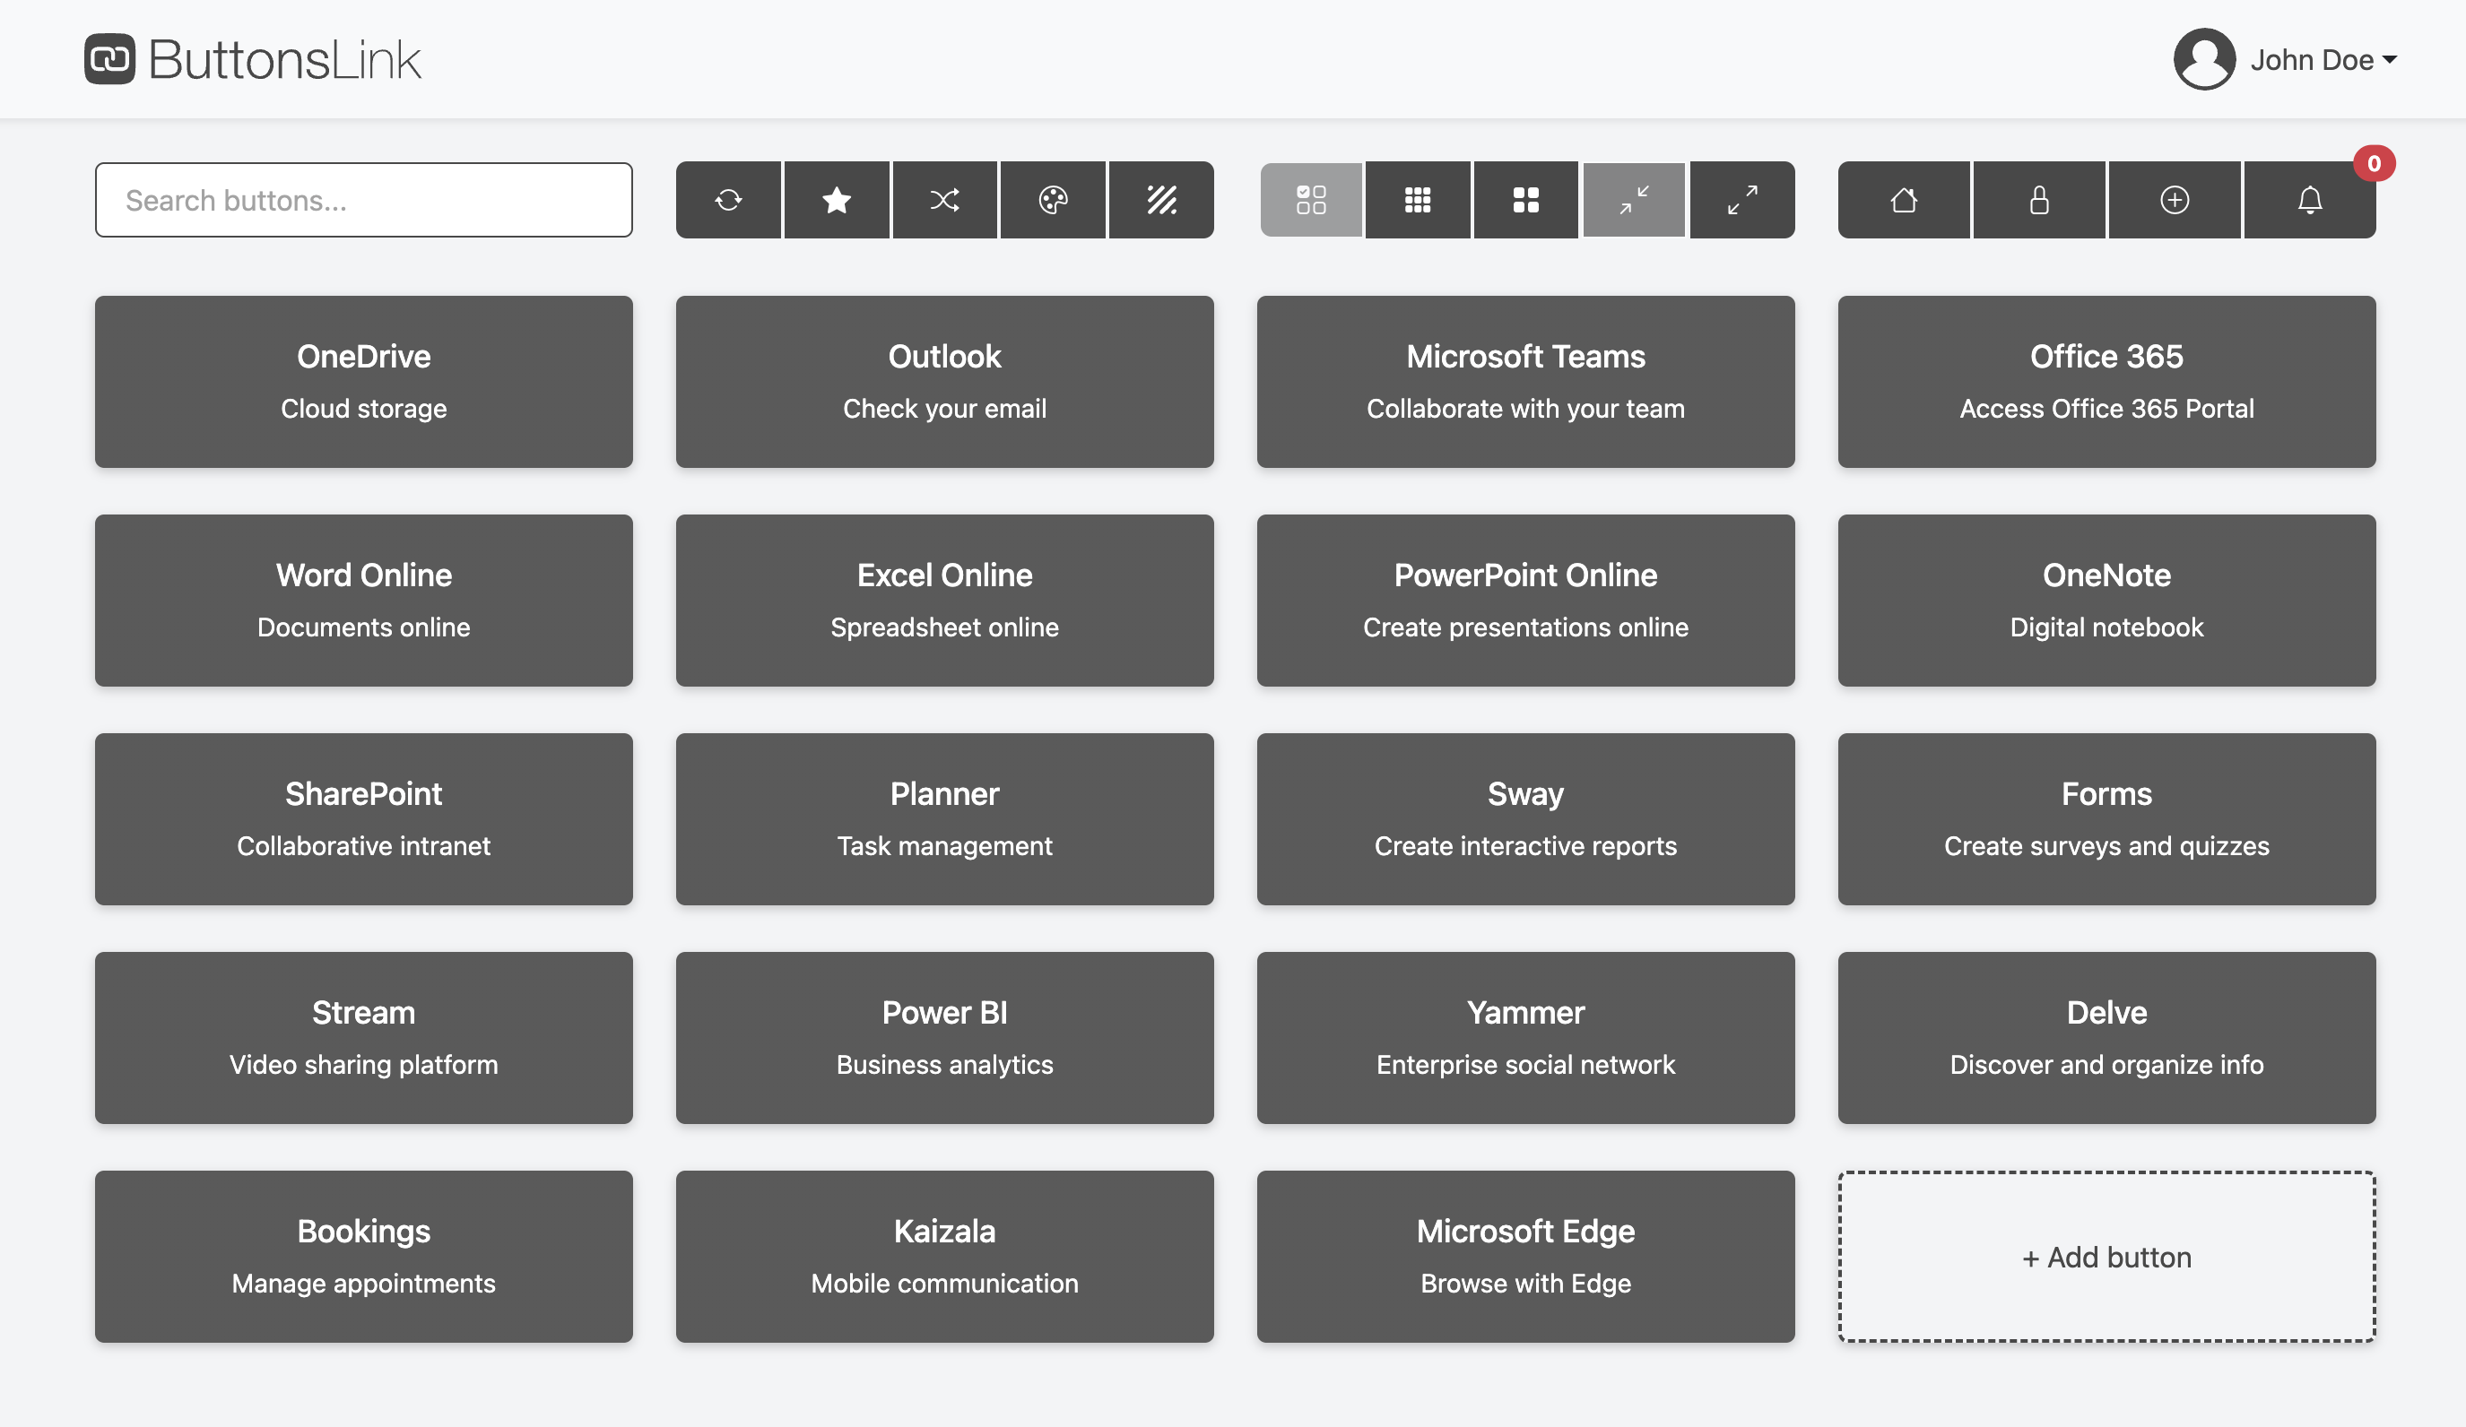Click the John Doe avatar icon

[x=2205, y=58]
